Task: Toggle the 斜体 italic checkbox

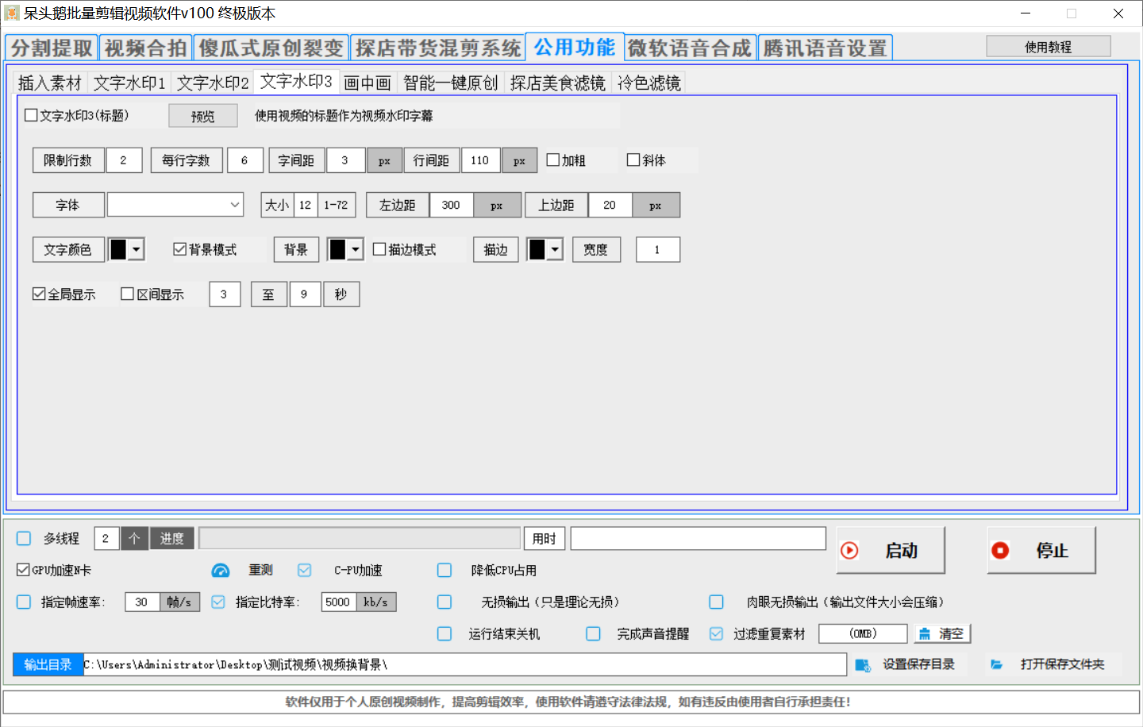Action: 633,160
